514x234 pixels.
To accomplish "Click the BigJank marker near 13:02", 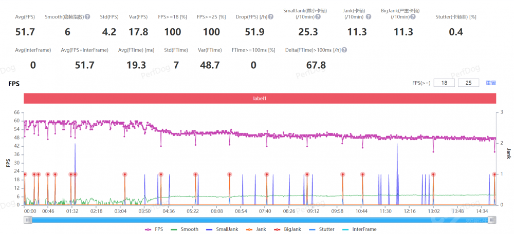I will point(433,174).
